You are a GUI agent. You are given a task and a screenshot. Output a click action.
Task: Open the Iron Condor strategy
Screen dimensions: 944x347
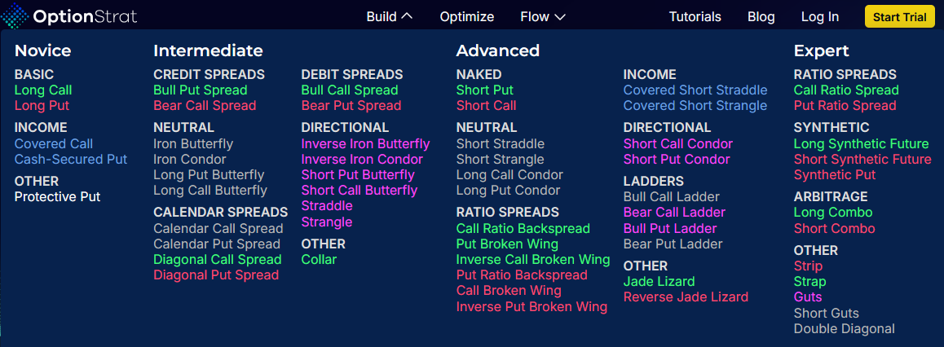[190, 160]
